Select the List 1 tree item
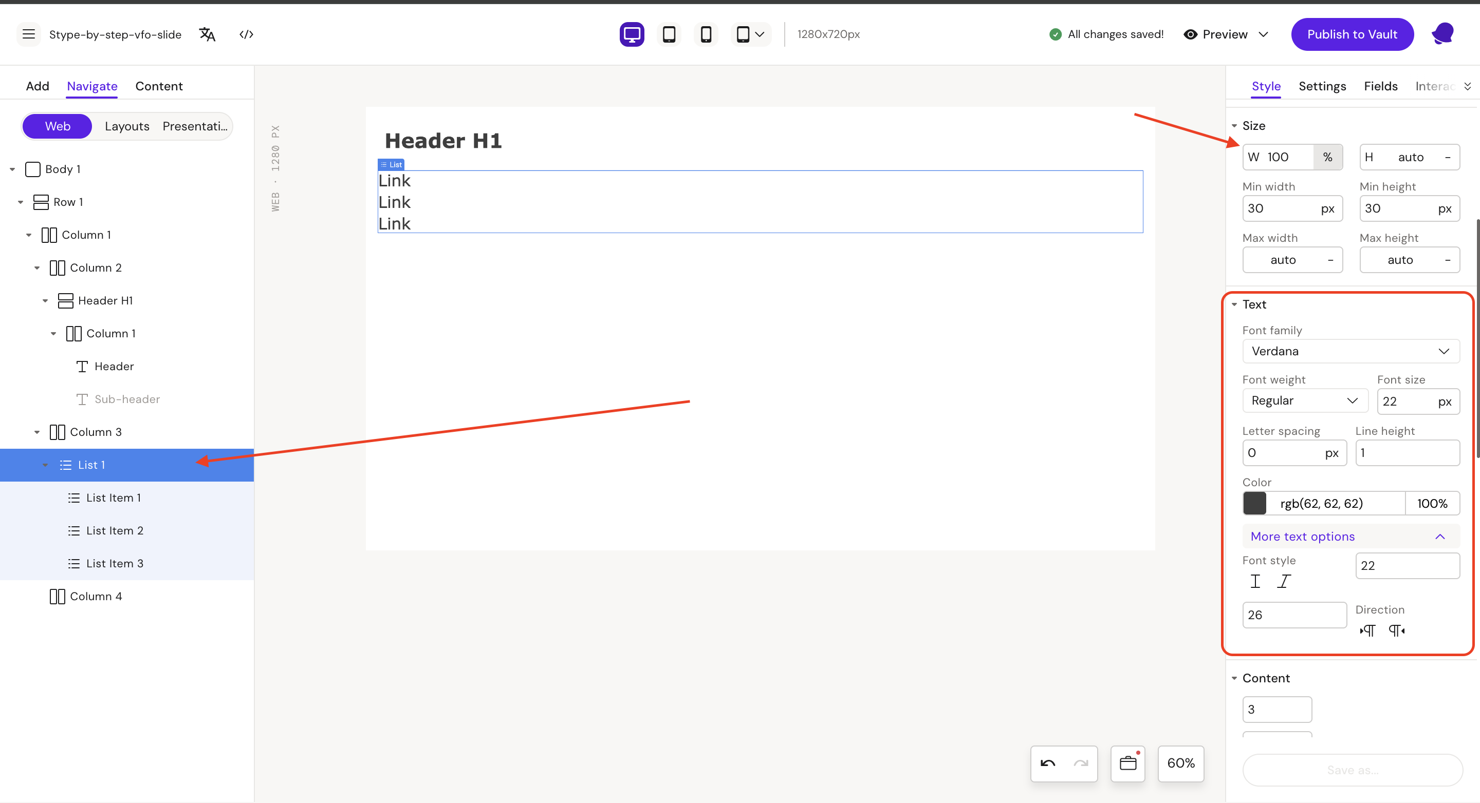This screenshot has height=803, width=1480. pyautogui.click(x=126, y=465)
